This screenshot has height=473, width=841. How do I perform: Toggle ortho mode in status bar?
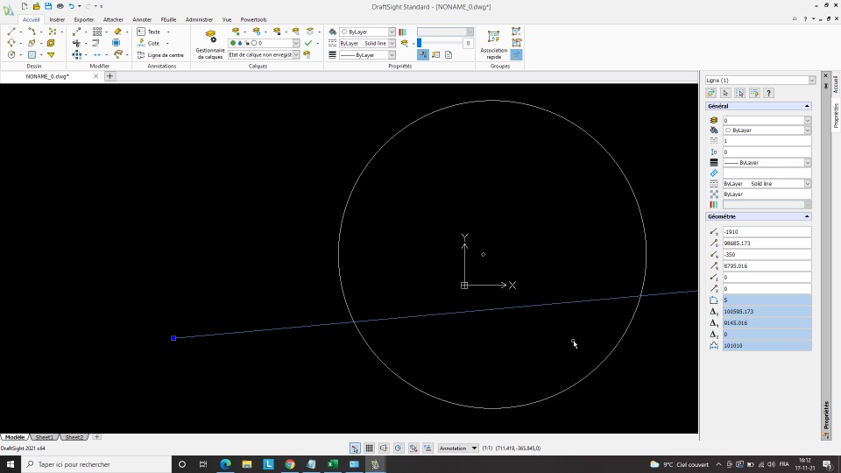pos(384,448)
